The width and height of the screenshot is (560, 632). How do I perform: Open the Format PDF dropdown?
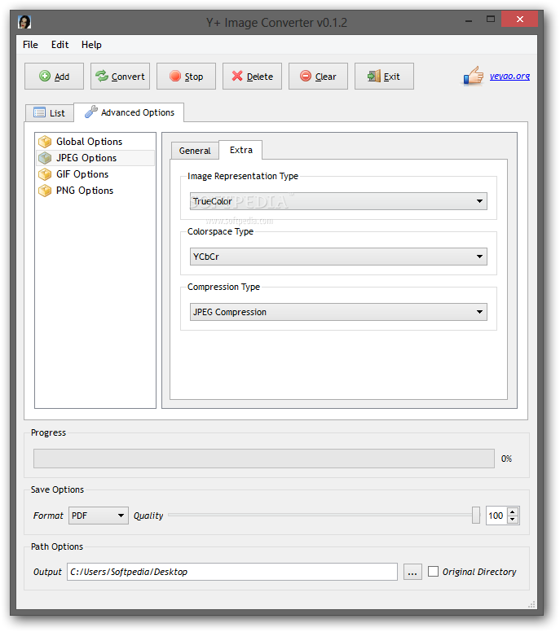point(99,516)
